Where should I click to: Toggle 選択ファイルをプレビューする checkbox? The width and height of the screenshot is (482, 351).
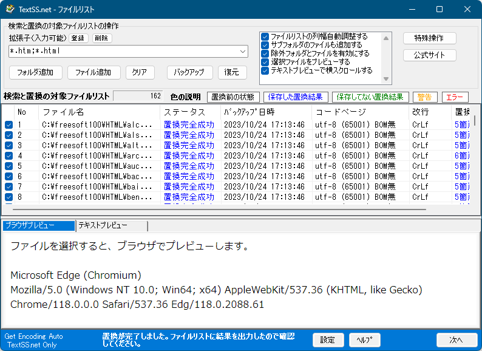[265, 62]
